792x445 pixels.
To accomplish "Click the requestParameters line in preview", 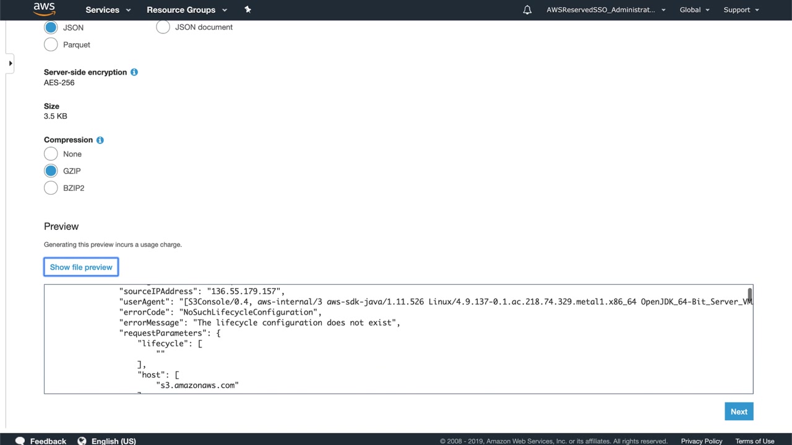I will click(170, 333).
